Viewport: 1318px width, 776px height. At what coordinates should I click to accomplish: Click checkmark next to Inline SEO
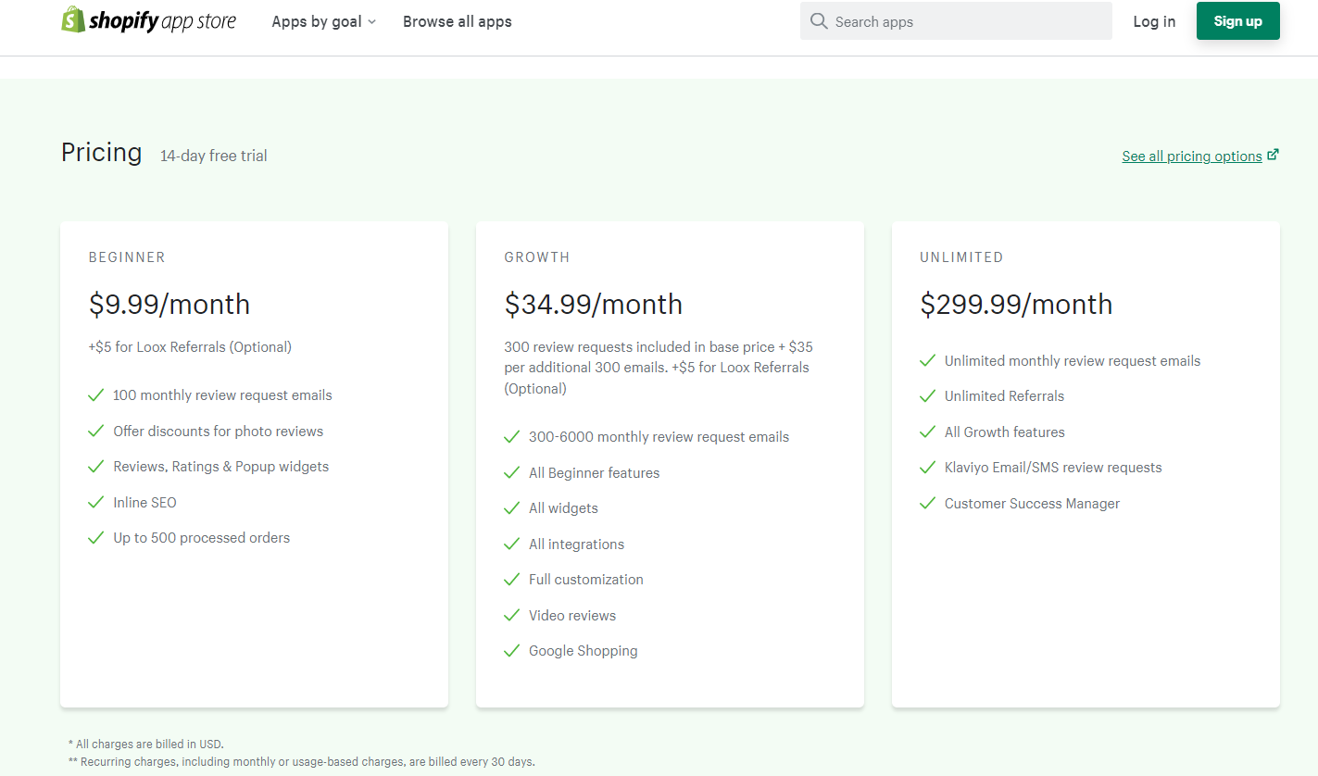[x=95, y=502]
